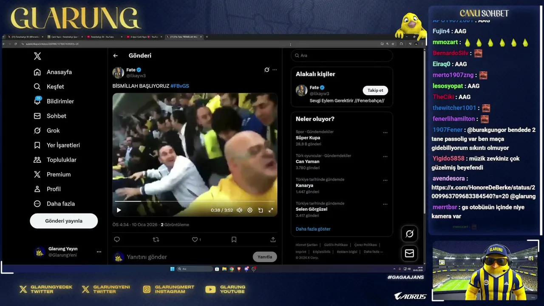Open File Explorer from the taskbar

coord(224,269)
